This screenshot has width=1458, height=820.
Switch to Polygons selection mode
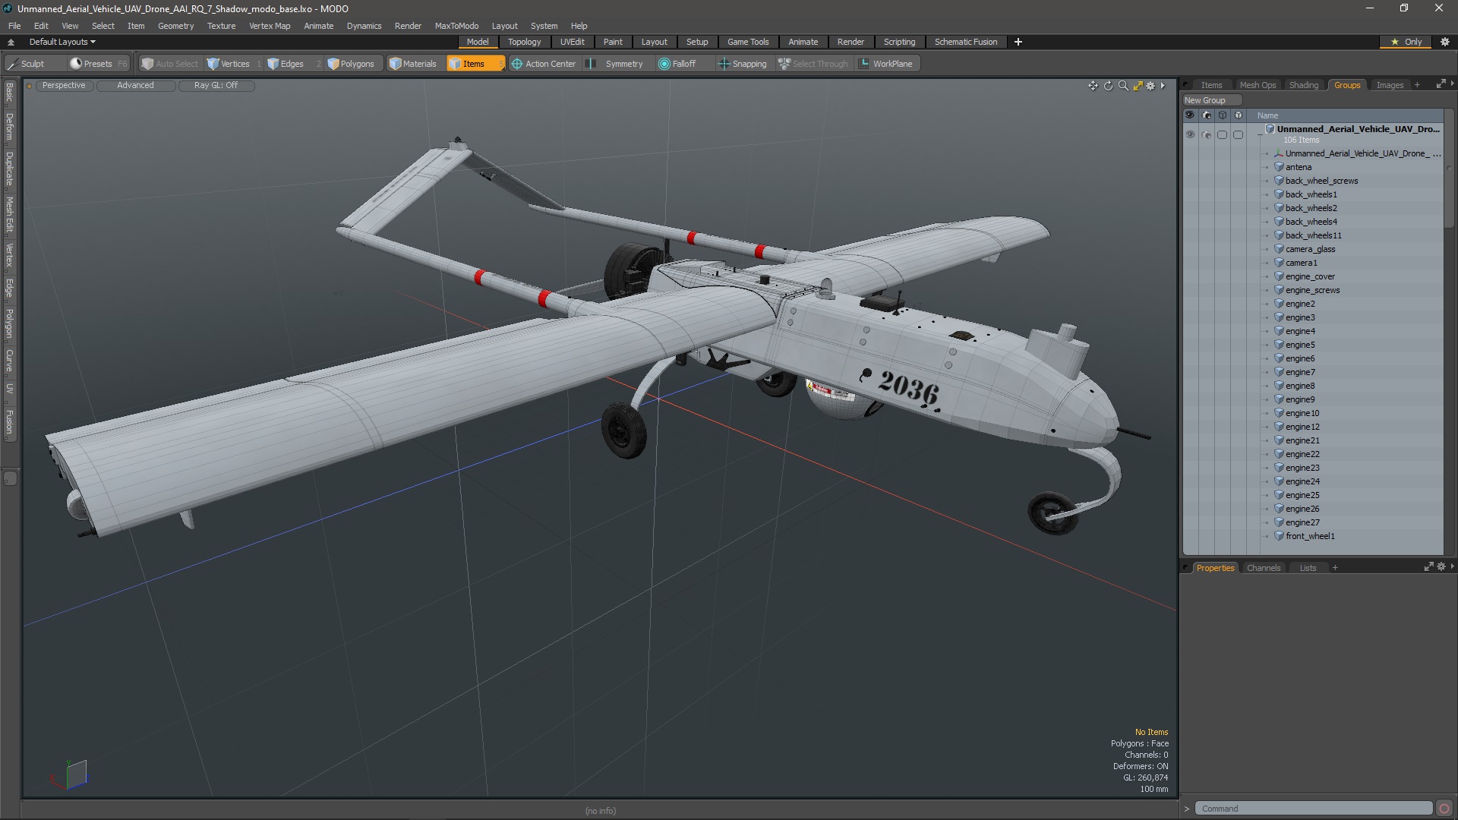(352, 64)
